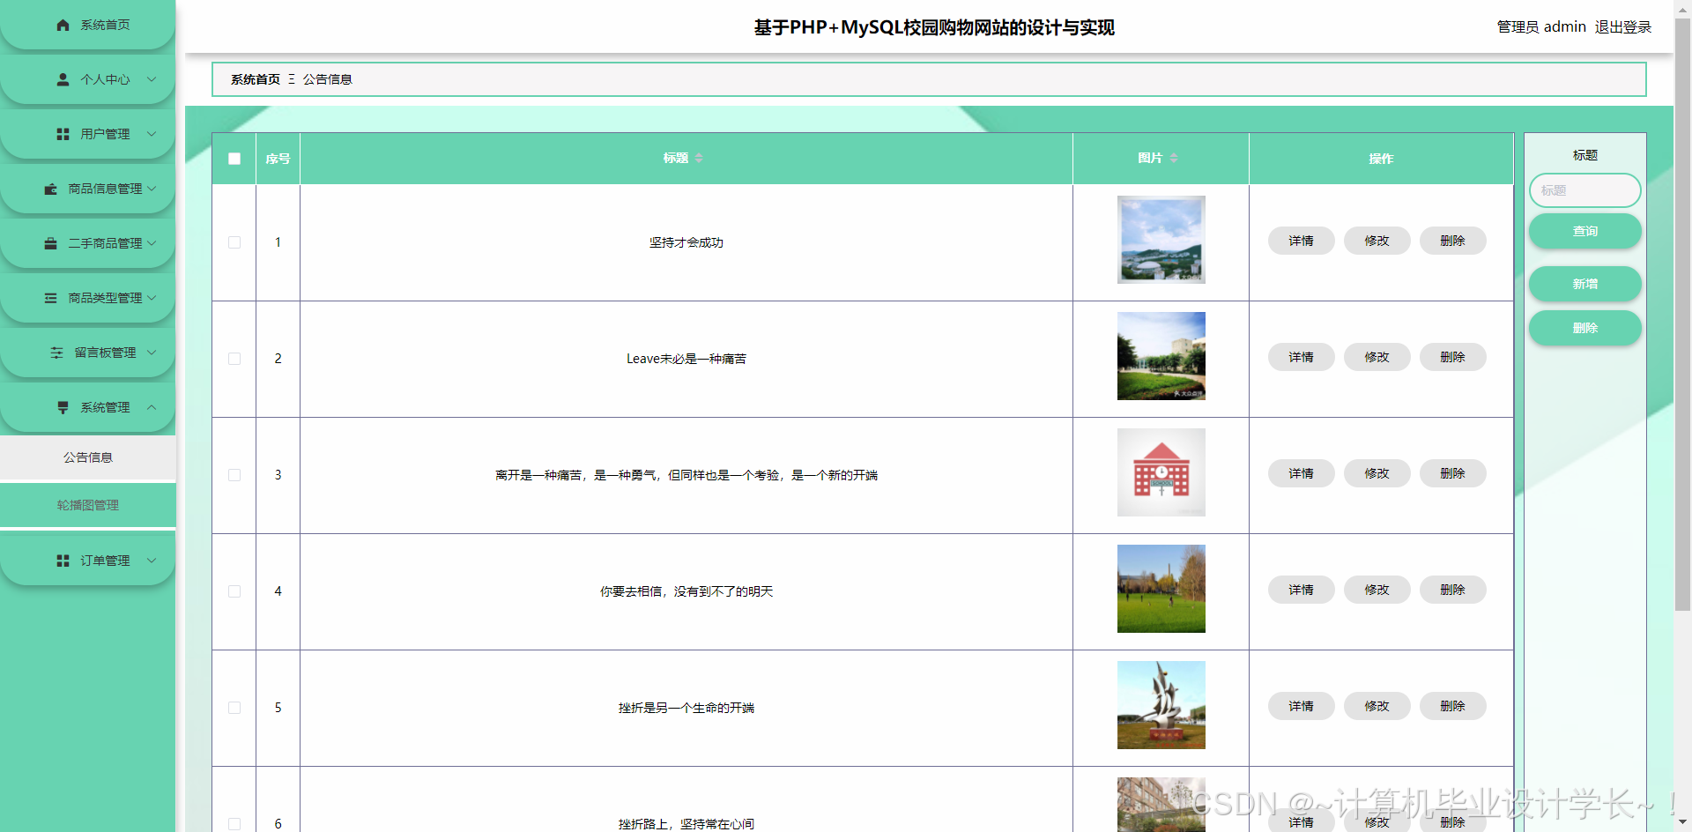
Task: Click 修改 for Leave未必是一种痛苦
Action: pos(1377,357)
